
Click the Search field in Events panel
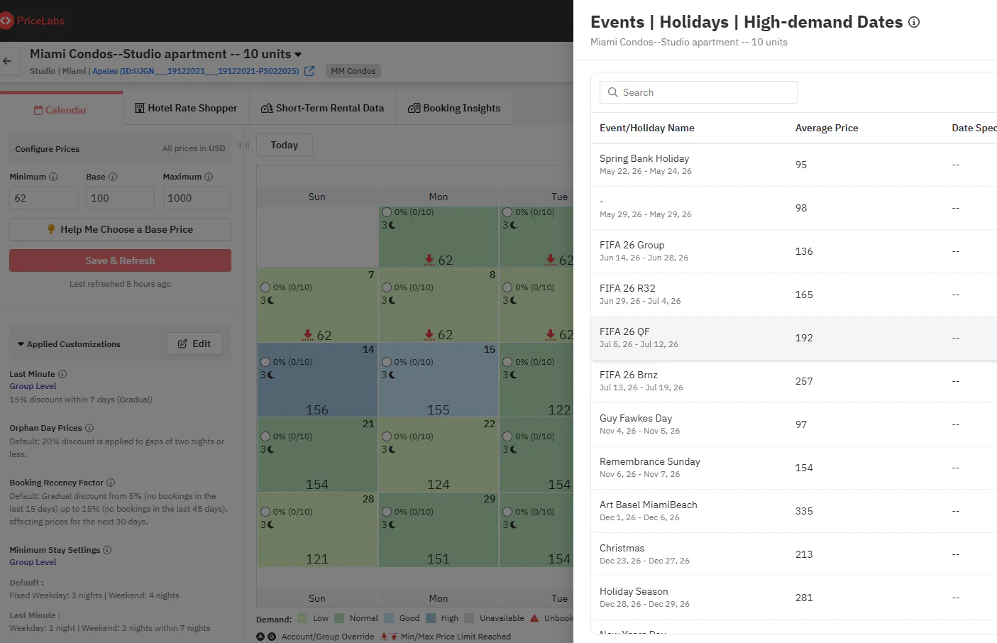(x=699, y=92)
